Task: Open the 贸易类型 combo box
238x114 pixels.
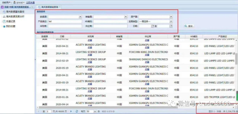Action: (x=156, y=21)
